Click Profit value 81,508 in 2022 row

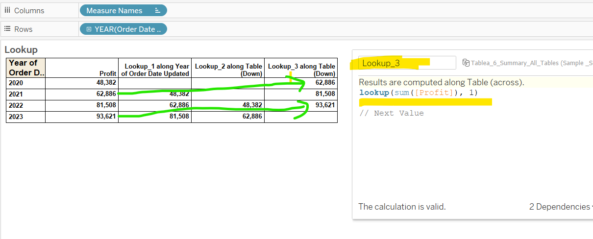[106, 105]
